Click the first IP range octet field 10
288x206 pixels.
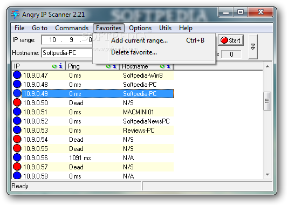52,40
